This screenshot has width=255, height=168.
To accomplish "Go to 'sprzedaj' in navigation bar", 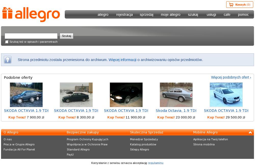I will [147, 14].
